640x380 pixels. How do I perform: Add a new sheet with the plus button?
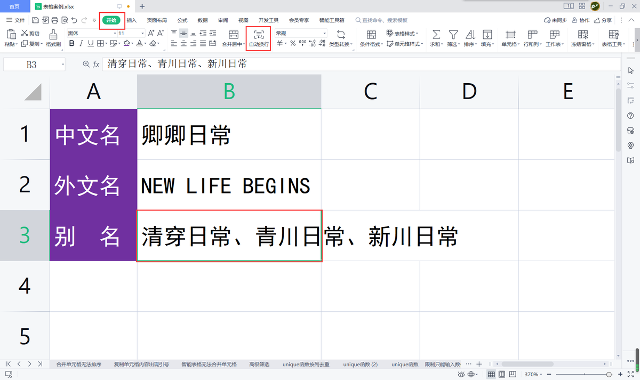pyautogui.click(x=479, y=364)
